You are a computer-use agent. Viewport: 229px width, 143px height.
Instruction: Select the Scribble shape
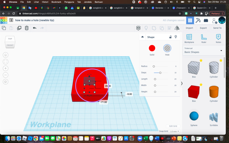[214, 117]
